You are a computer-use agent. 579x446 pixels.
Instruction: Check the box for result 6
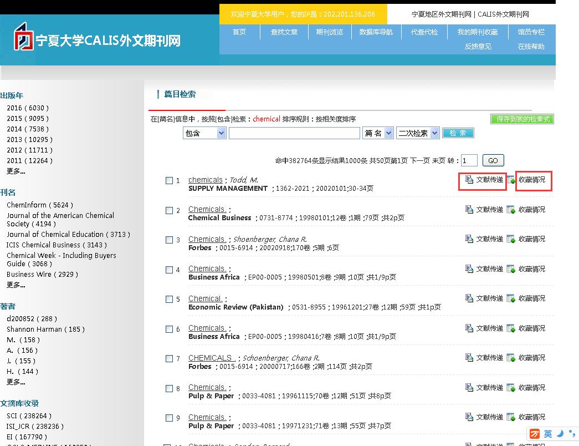169,329
